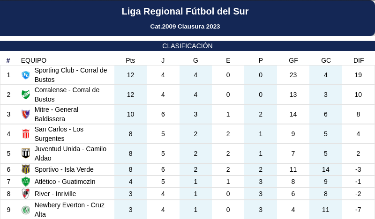Open Sporting Club - Corral de Bustos team
This screenshot has width=375, height=219.
(71, 75)
